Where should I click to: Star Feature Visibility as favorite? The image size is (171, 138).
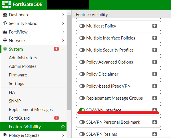[63, 127]
